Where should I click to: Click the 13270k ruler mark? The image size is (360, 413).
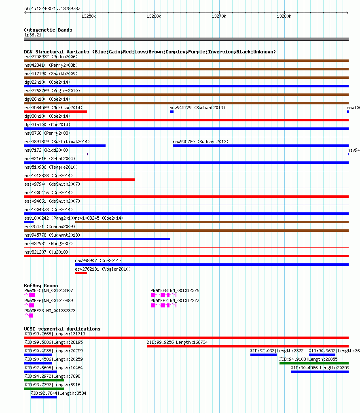[219, 16]
